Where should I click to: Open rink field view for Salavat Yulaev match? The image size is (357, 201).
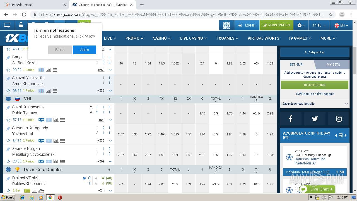41,91
